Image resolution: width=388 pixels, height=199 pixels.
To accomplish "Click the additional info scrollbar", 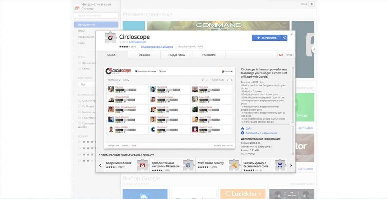I will pyautogui.click(x=293, y=141).
